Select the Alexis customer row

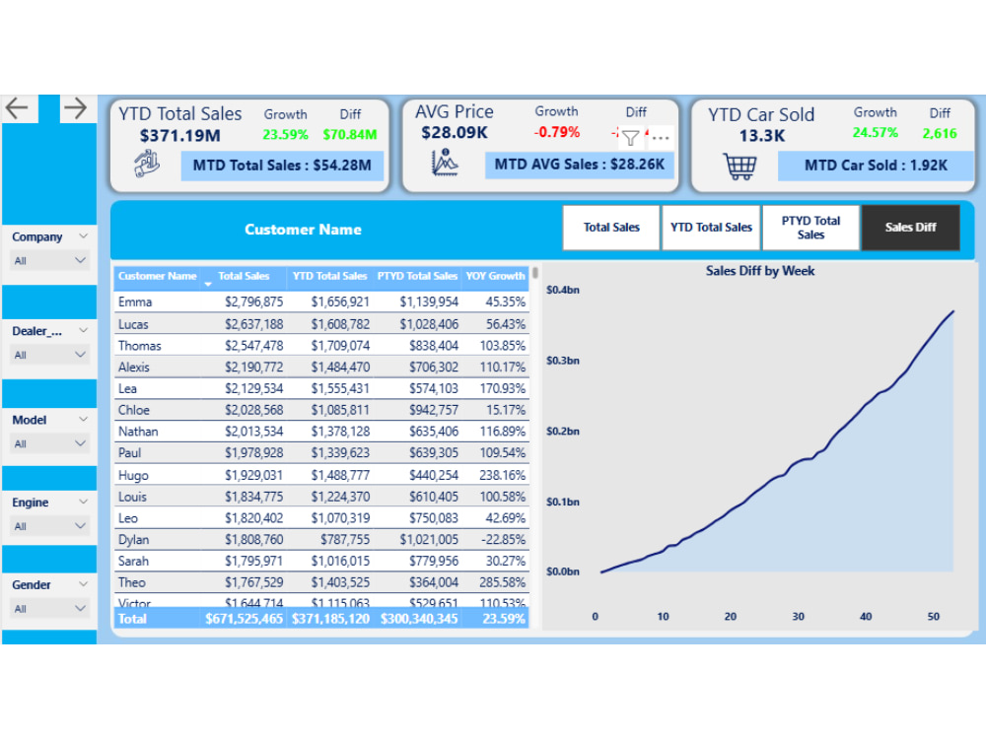(x=321, y=367)
